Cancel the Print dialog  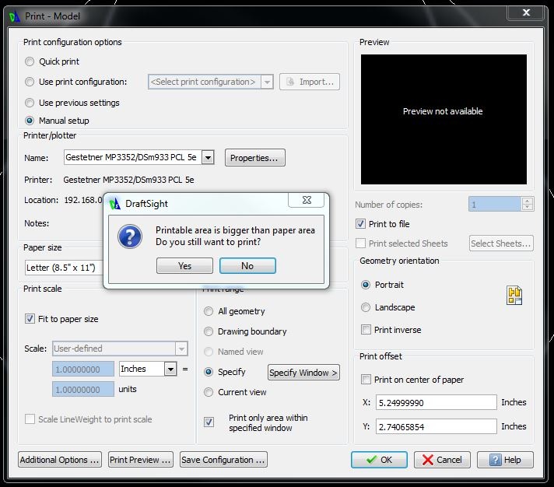click(442, 460)
